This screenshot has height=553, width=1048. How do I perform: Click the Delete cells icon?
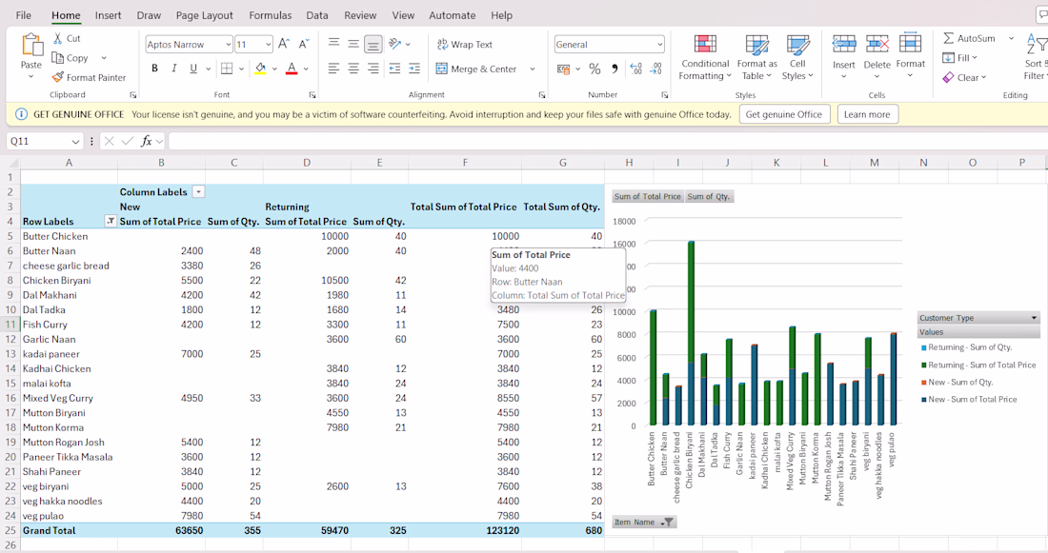click(877, 44)
